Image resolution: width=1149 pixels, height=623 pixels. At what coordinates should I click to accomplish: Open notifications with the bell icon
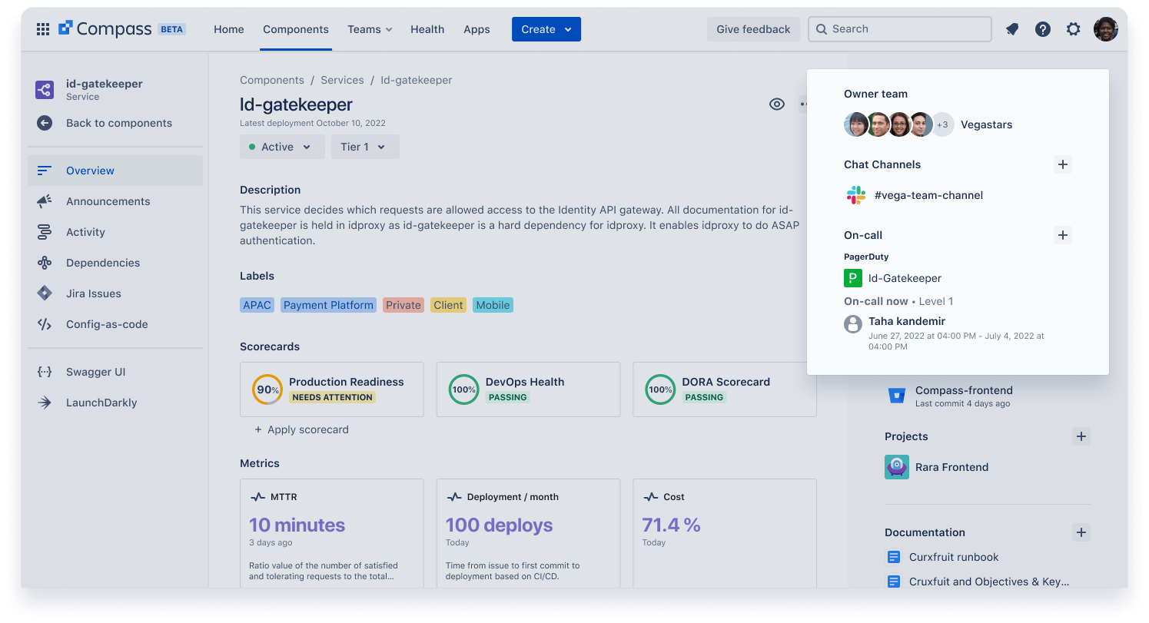(1011, 28)
